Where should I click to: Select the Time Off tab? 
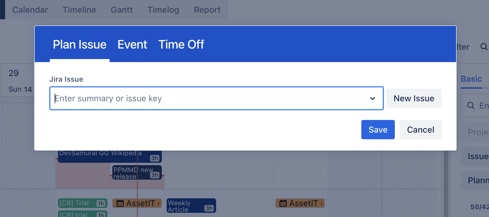click(x=181, y=45)
